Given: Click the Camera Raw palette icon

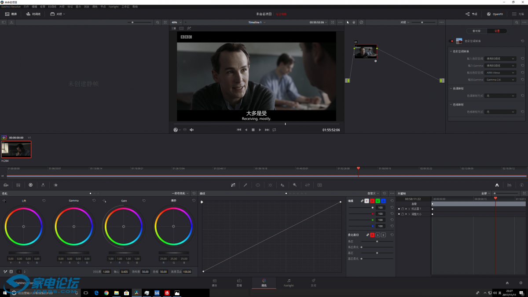Looking at the screenshot, I should [x=6, y=185].
